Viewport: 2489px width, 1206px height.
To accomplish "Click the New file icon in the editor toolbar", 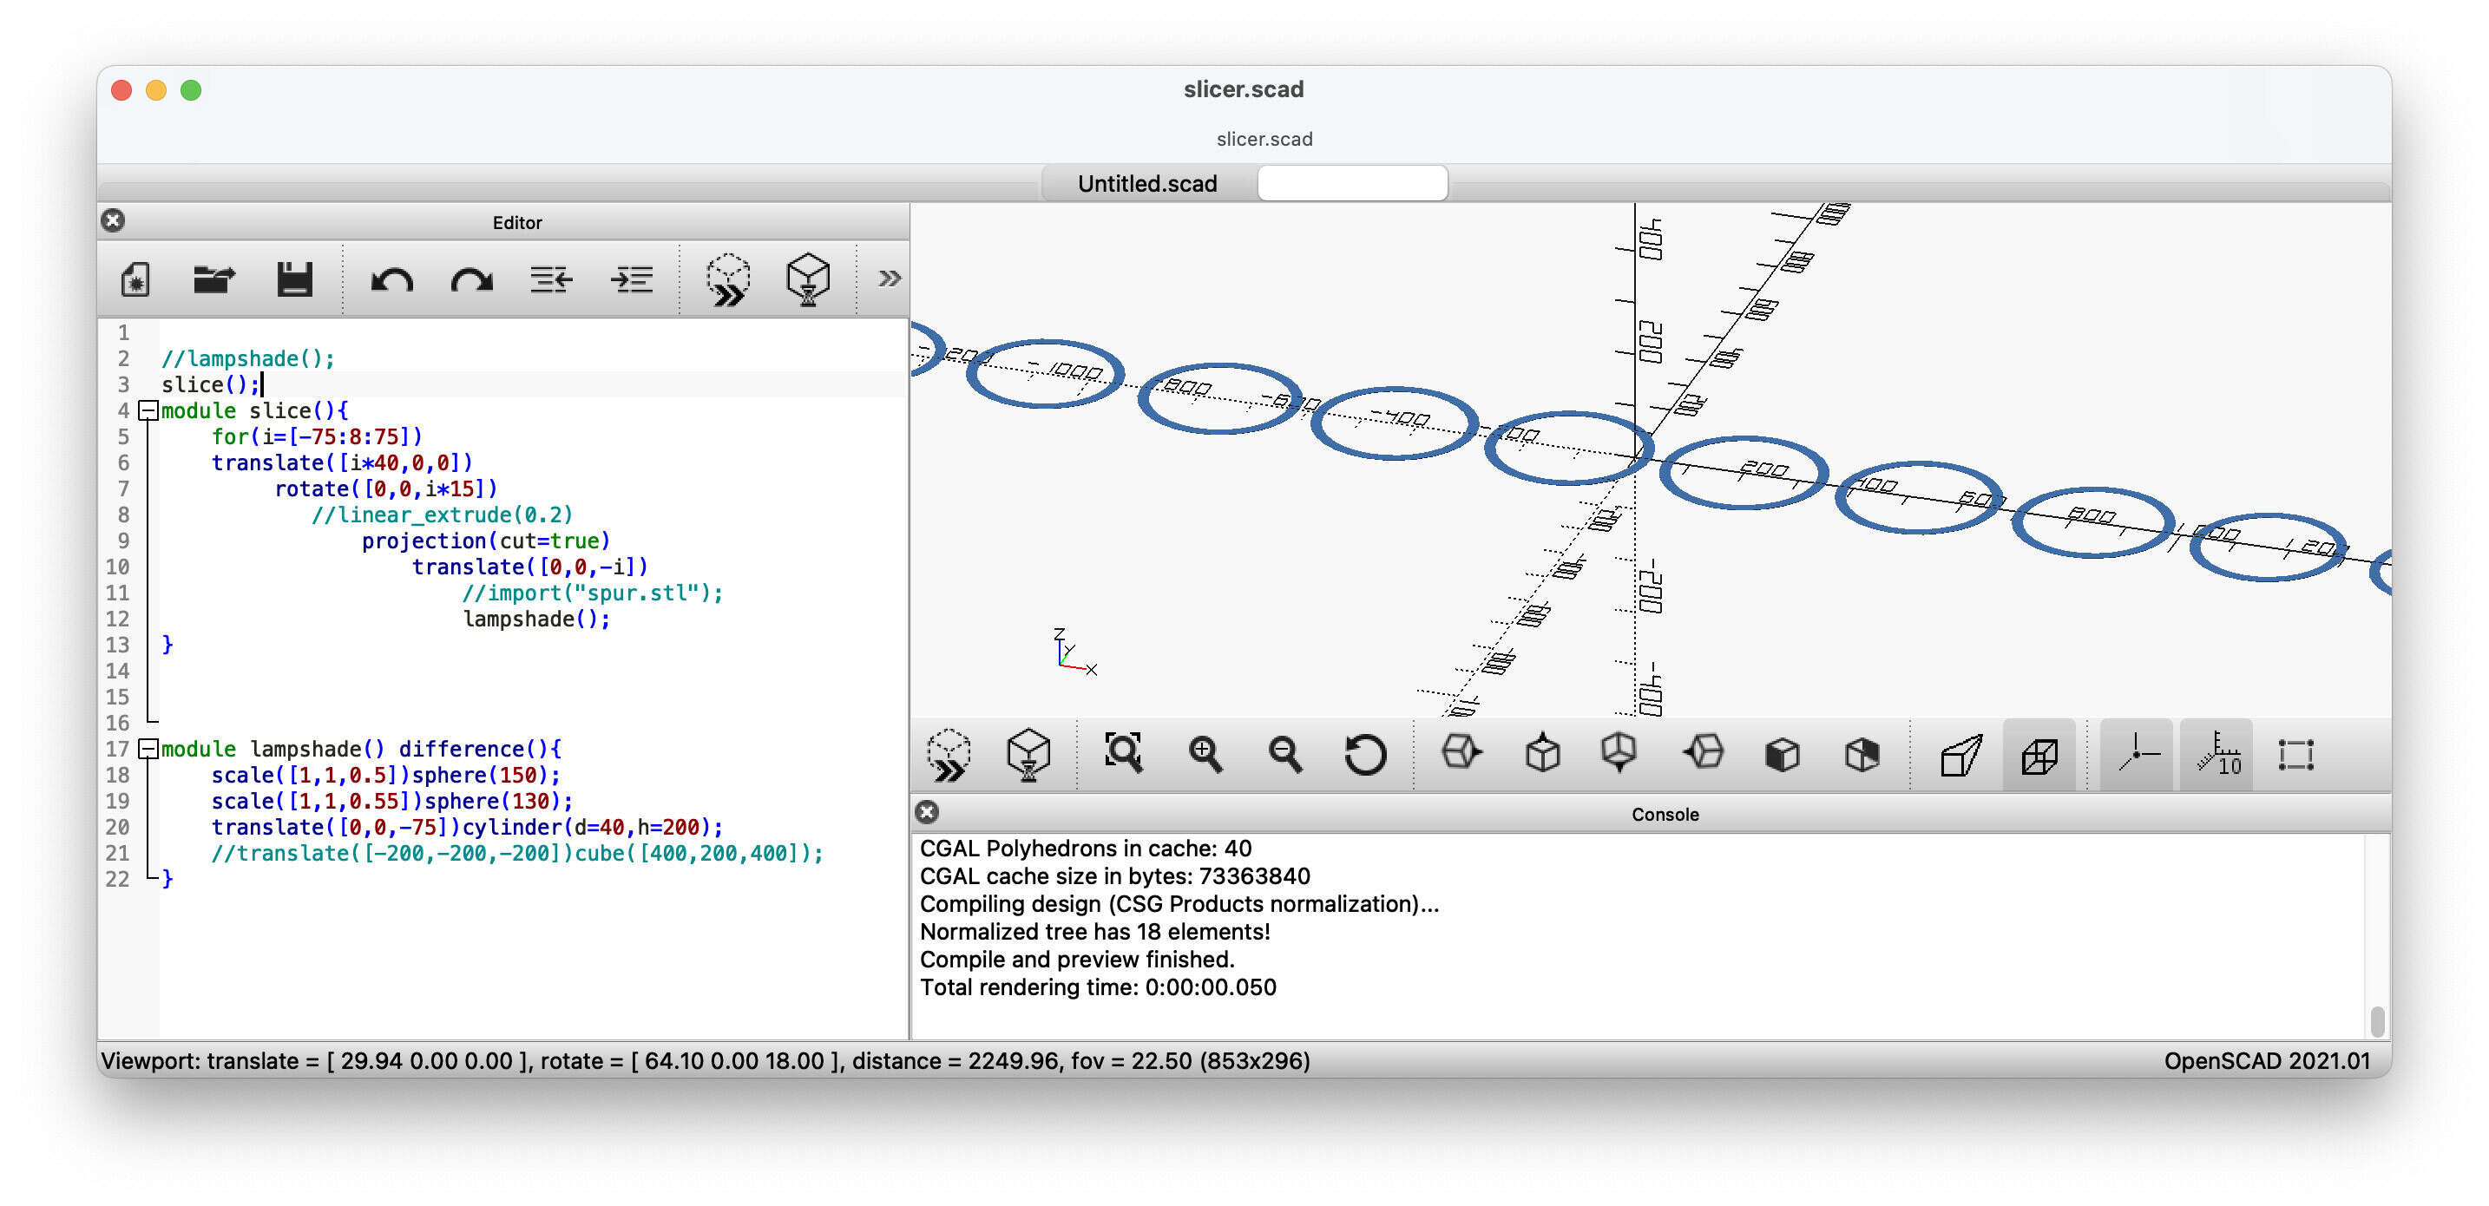I will (135, 280).
